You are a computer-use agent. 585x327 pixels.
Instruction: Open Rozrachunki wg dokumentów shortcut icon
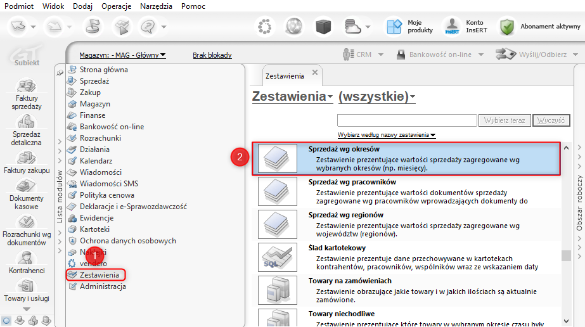tap(26, 222)
